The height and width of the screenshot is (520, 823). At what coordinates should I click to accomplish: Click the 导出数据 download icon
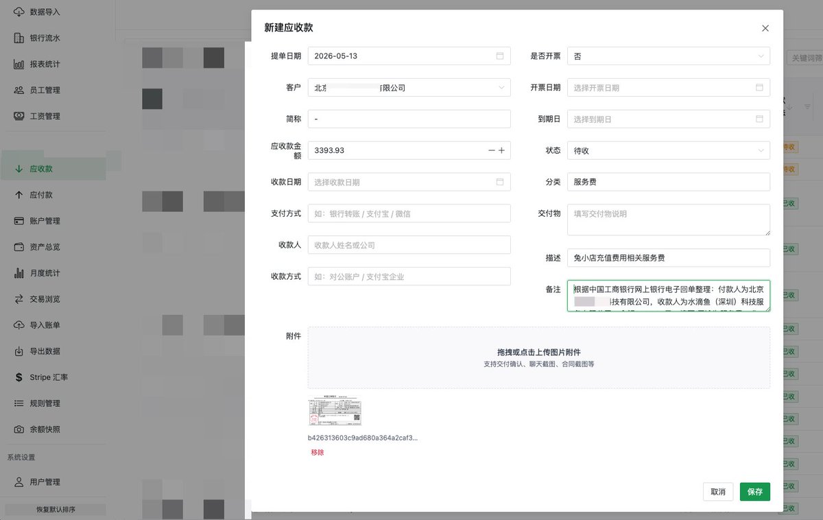tap(19, 351)
